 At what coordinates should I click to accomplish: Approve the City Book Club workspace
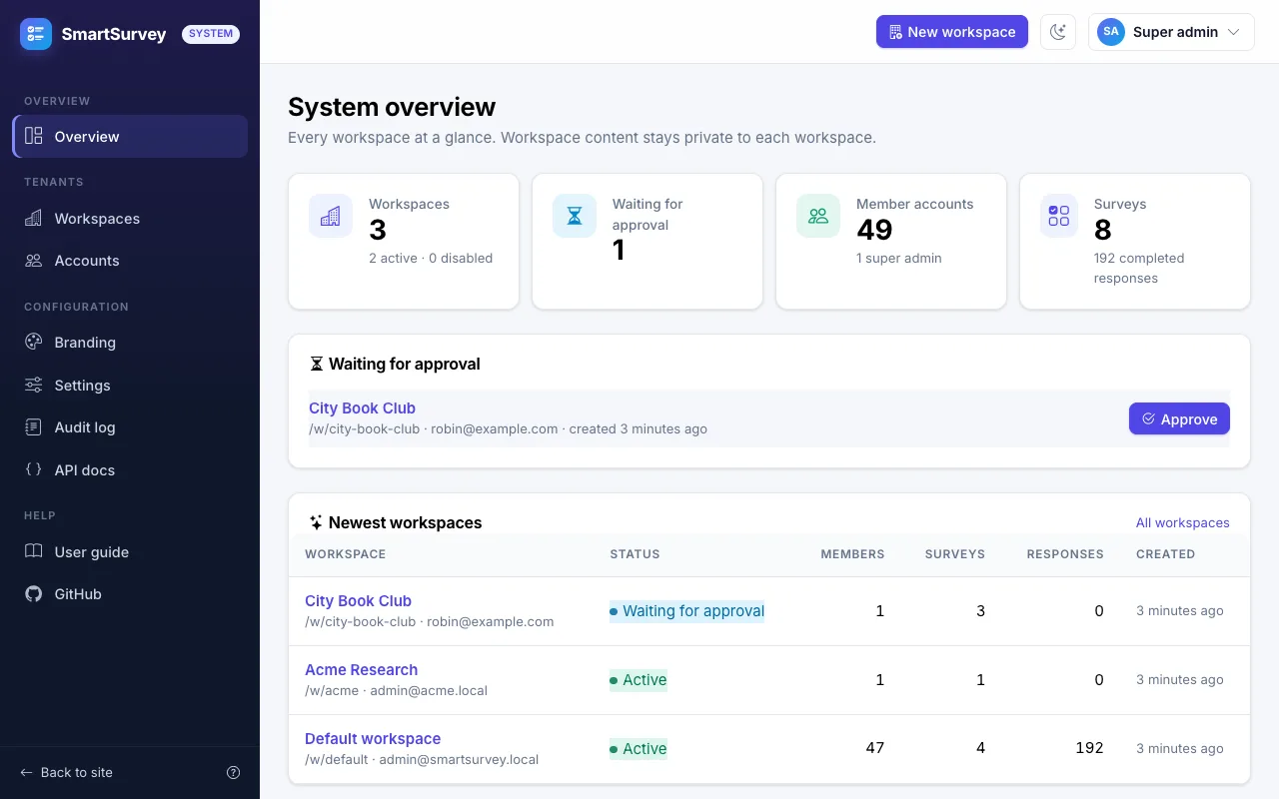(1179, 418)
